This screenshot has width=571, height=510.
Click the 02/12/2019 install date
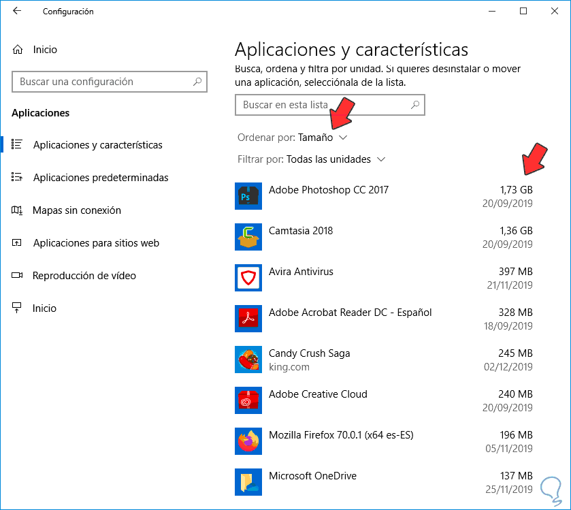508,367
